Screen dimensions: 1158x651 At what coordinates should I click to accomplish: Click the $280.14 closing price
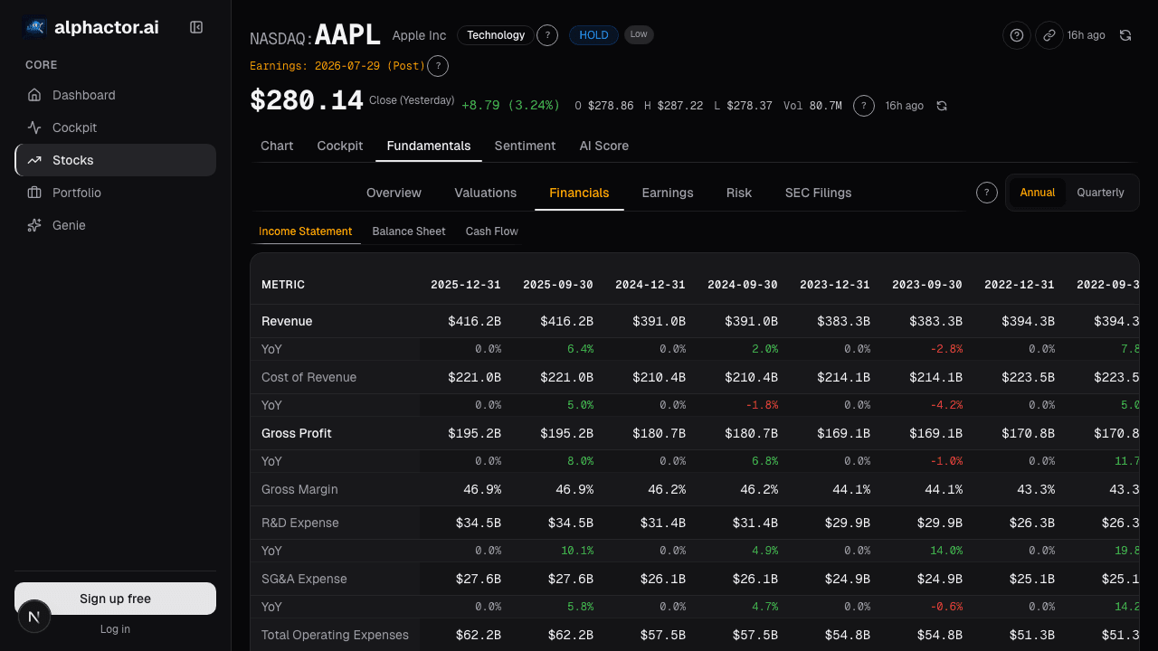[x=307, y=100]
